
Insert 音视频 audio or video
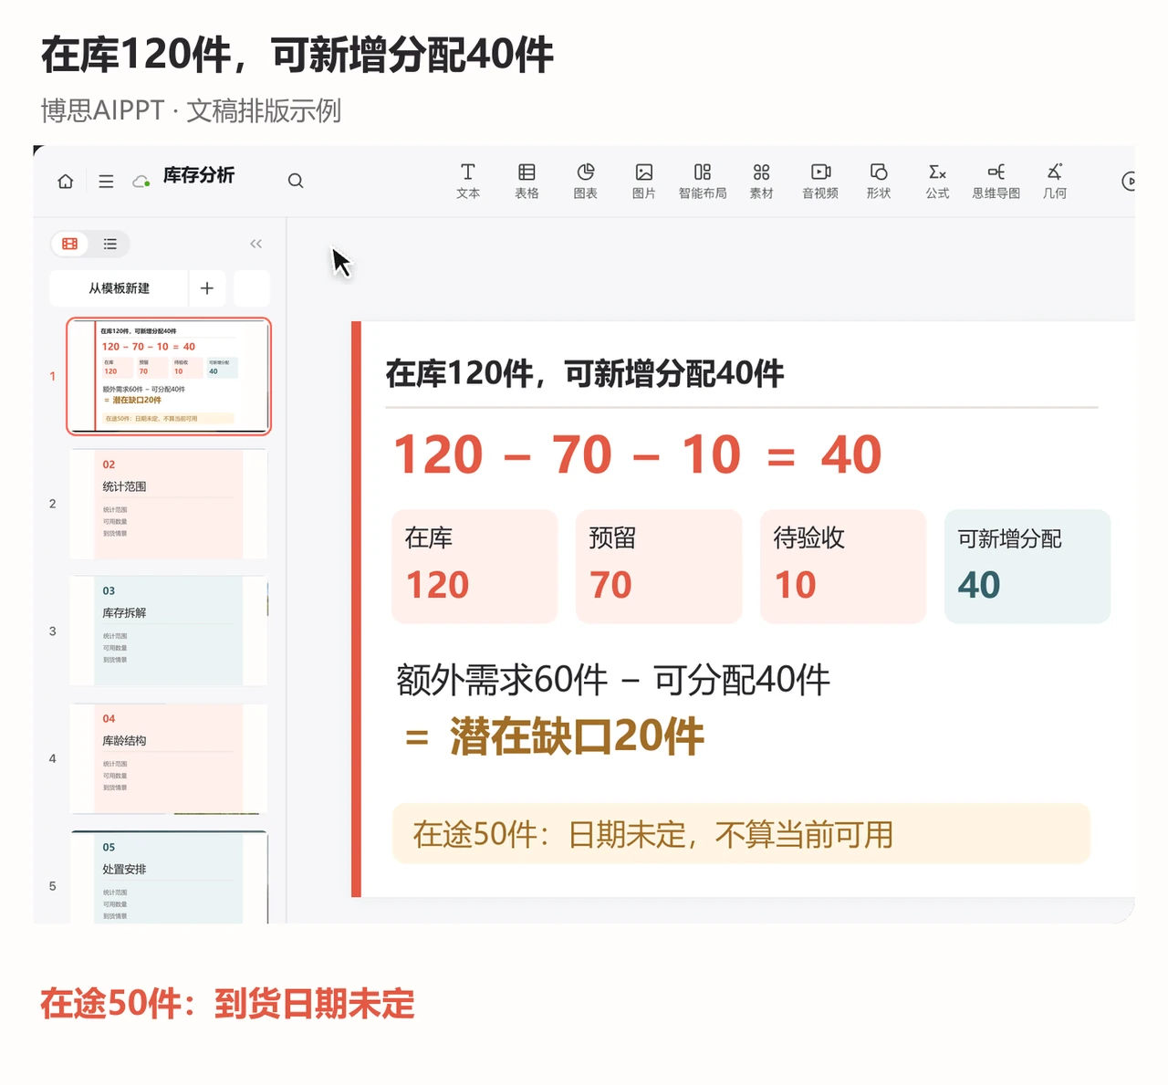pyautogui.click(x=820, y=181)
